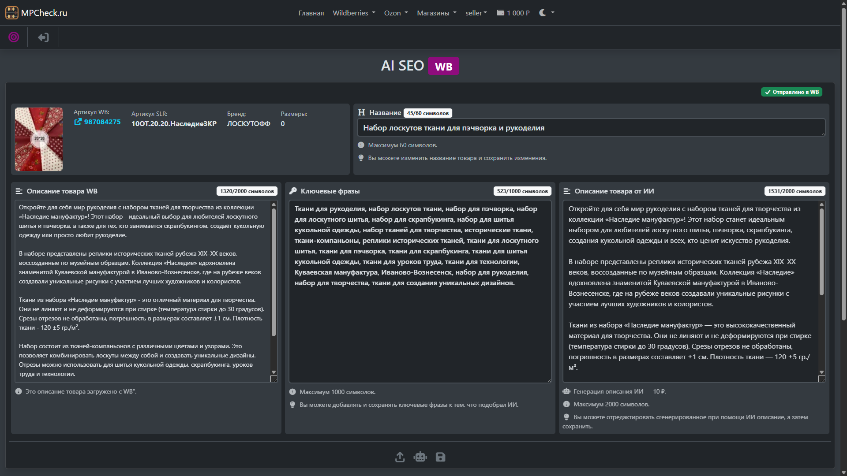
Task: Click the 523/1000 символов counter badge
Action: [522, 191]
